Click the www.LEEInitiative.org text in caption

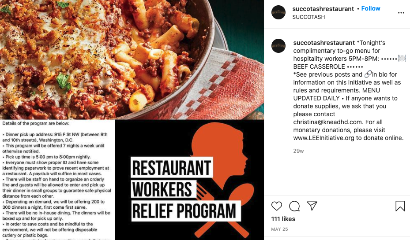[323, 138]
